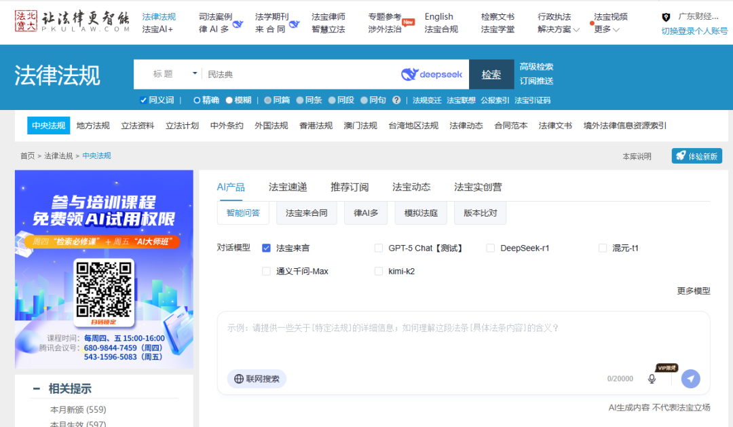Click the send message arrow icon

[690, 379]
